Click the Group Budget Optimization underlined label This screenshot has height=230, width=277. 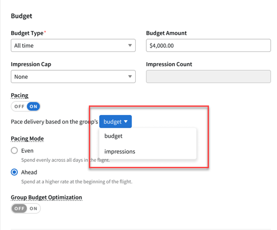46,197
